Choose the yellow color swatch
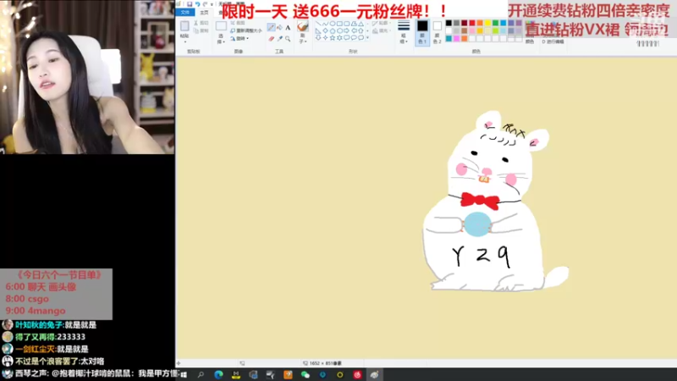The height and width of the screenshot is (381, 677). [x=487, y=23]
